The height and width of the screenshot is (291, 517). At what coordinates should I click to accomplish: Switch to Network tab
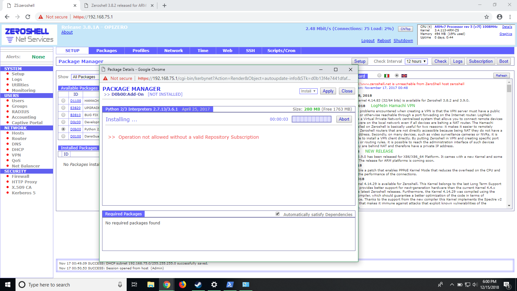pyautogui.click(x=174, y=51)
